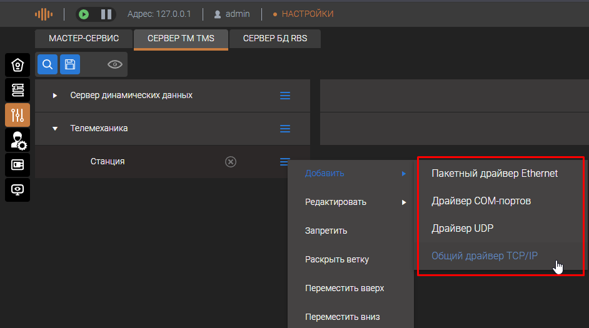Collapse the Телемеханика tree node
The width and height of the screenshot is (589, 328).
click(x=55, y=129)
